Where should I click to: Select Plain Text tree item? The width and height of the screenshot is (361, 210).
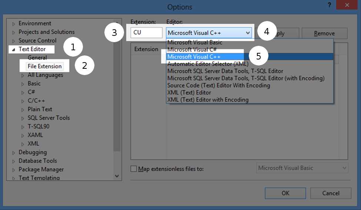[40, 109]
